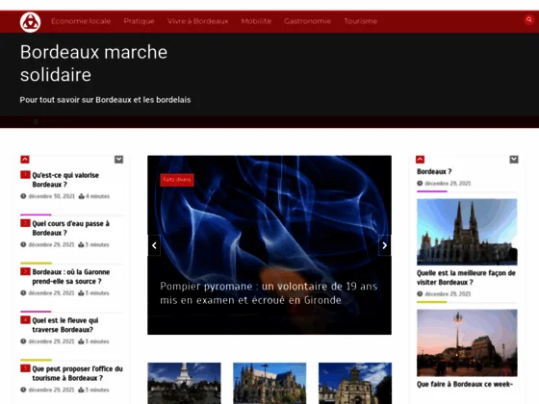Click the site logo in the header

point(30,22)
